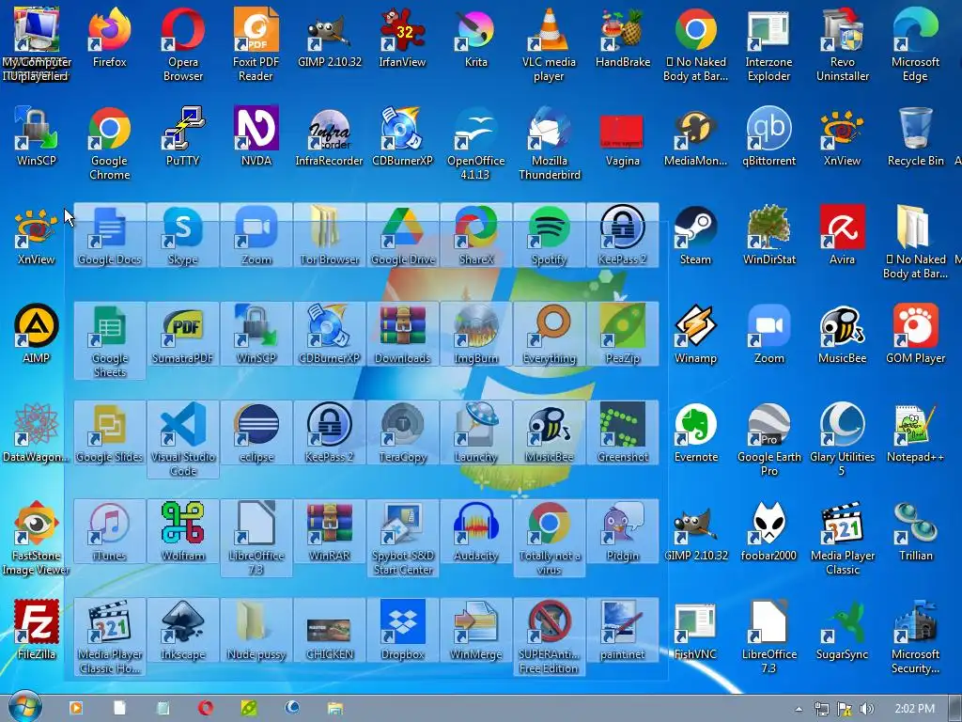The height and width of the screenshot is (722, 962).
Task: Click the SumatraPDF icon
Action: pos(183,334)
